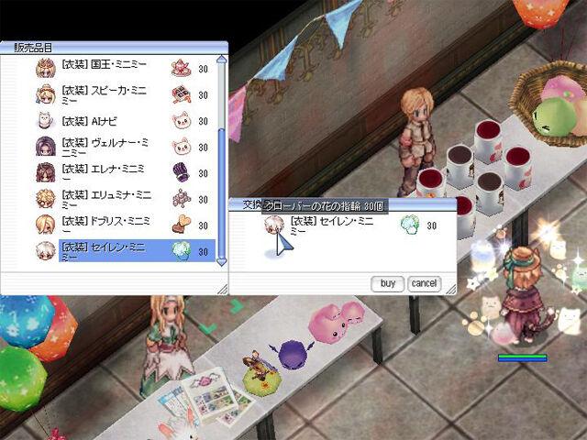Click the clover ring icon on selected セイレン row
Viewport: 587px width, 440px height.
click(182, 251)
